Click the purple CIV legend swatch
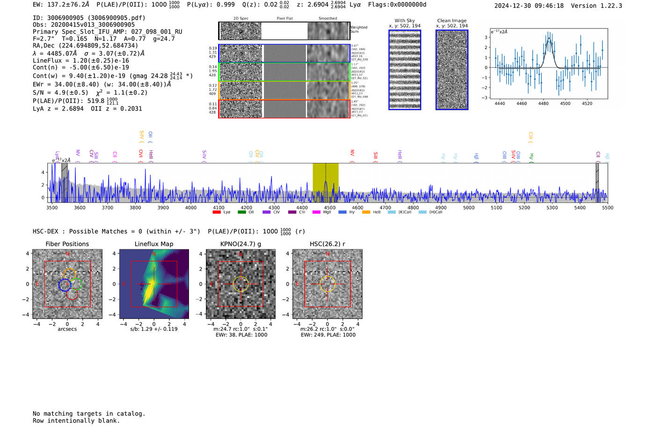655x446 pixels. click(x=267, y=212)
